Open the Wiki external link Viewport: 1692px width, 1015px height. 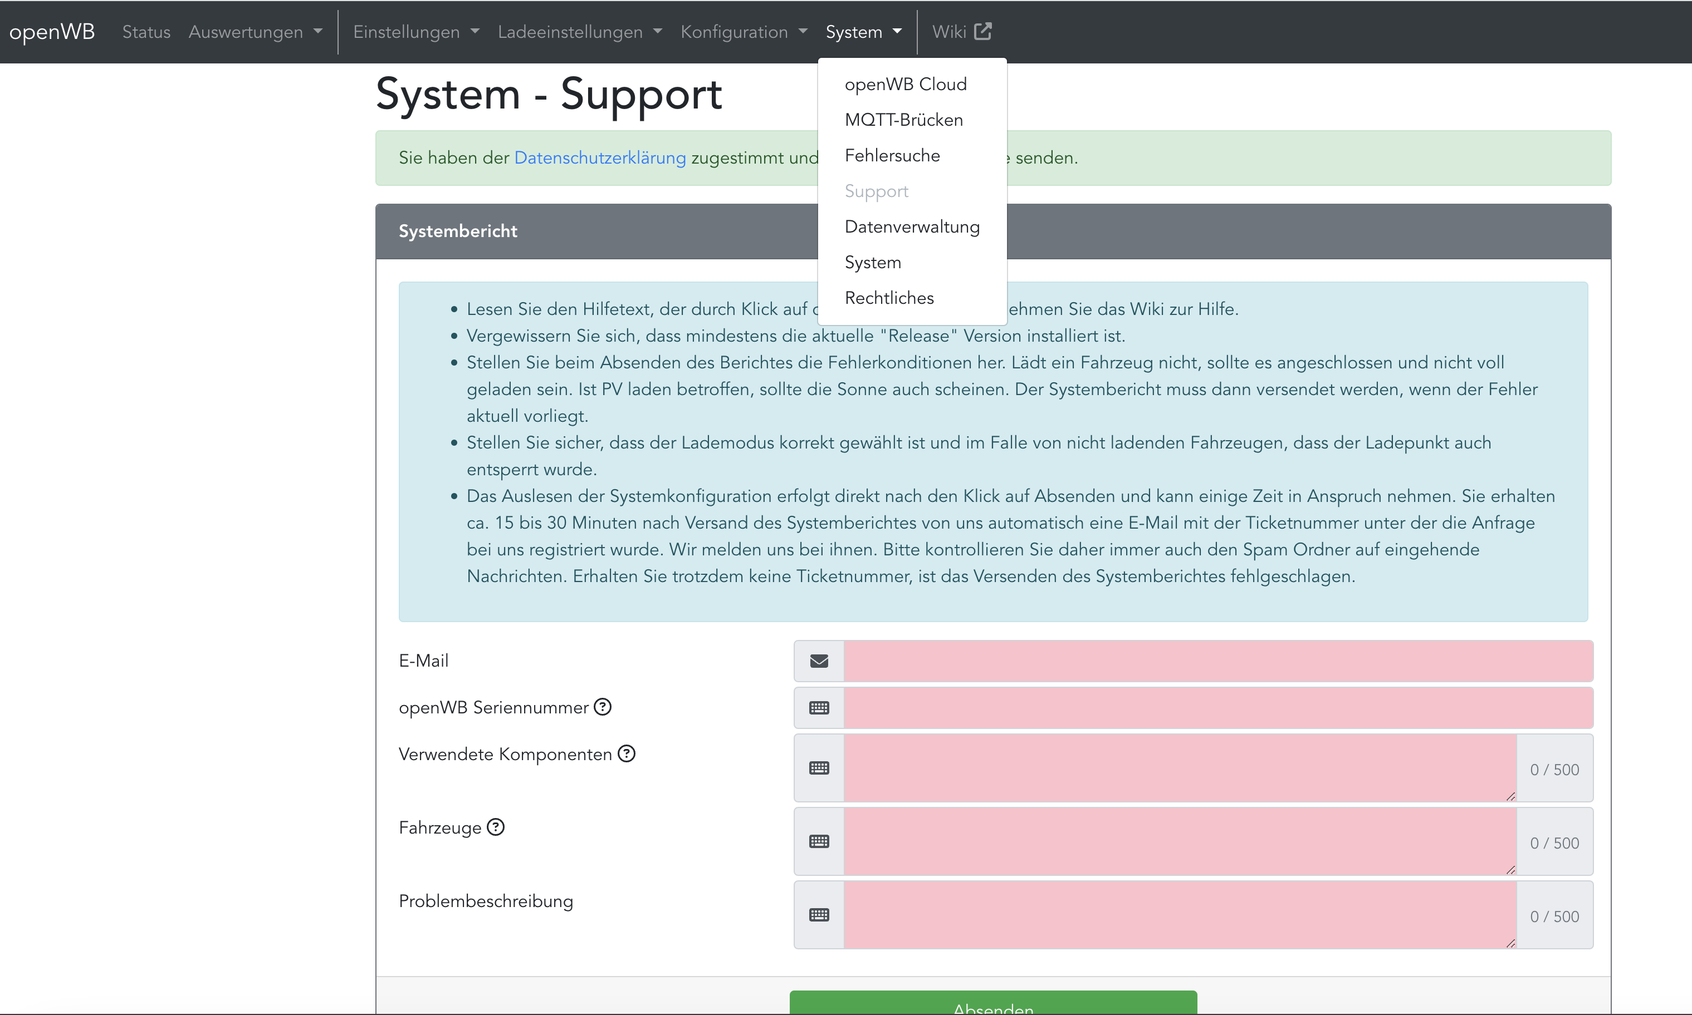tap(961, 32)
